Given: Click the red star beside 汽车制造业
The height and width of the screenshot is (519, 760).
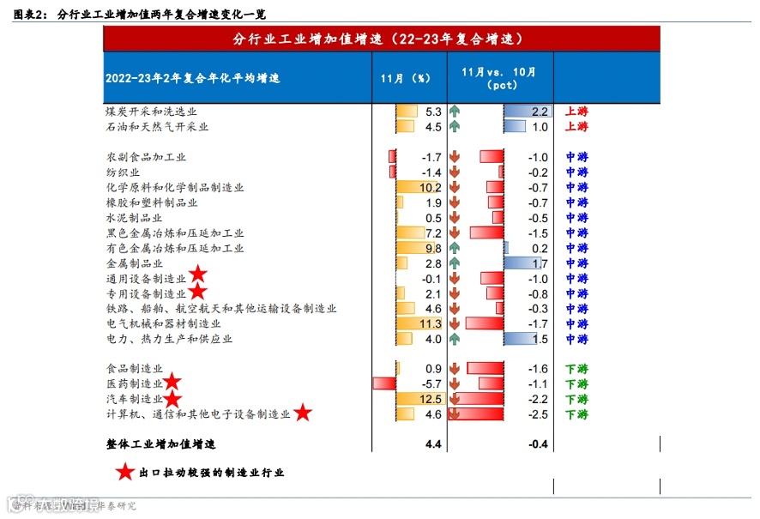Looking at the screenshot, I should click(x=172, y=400).
